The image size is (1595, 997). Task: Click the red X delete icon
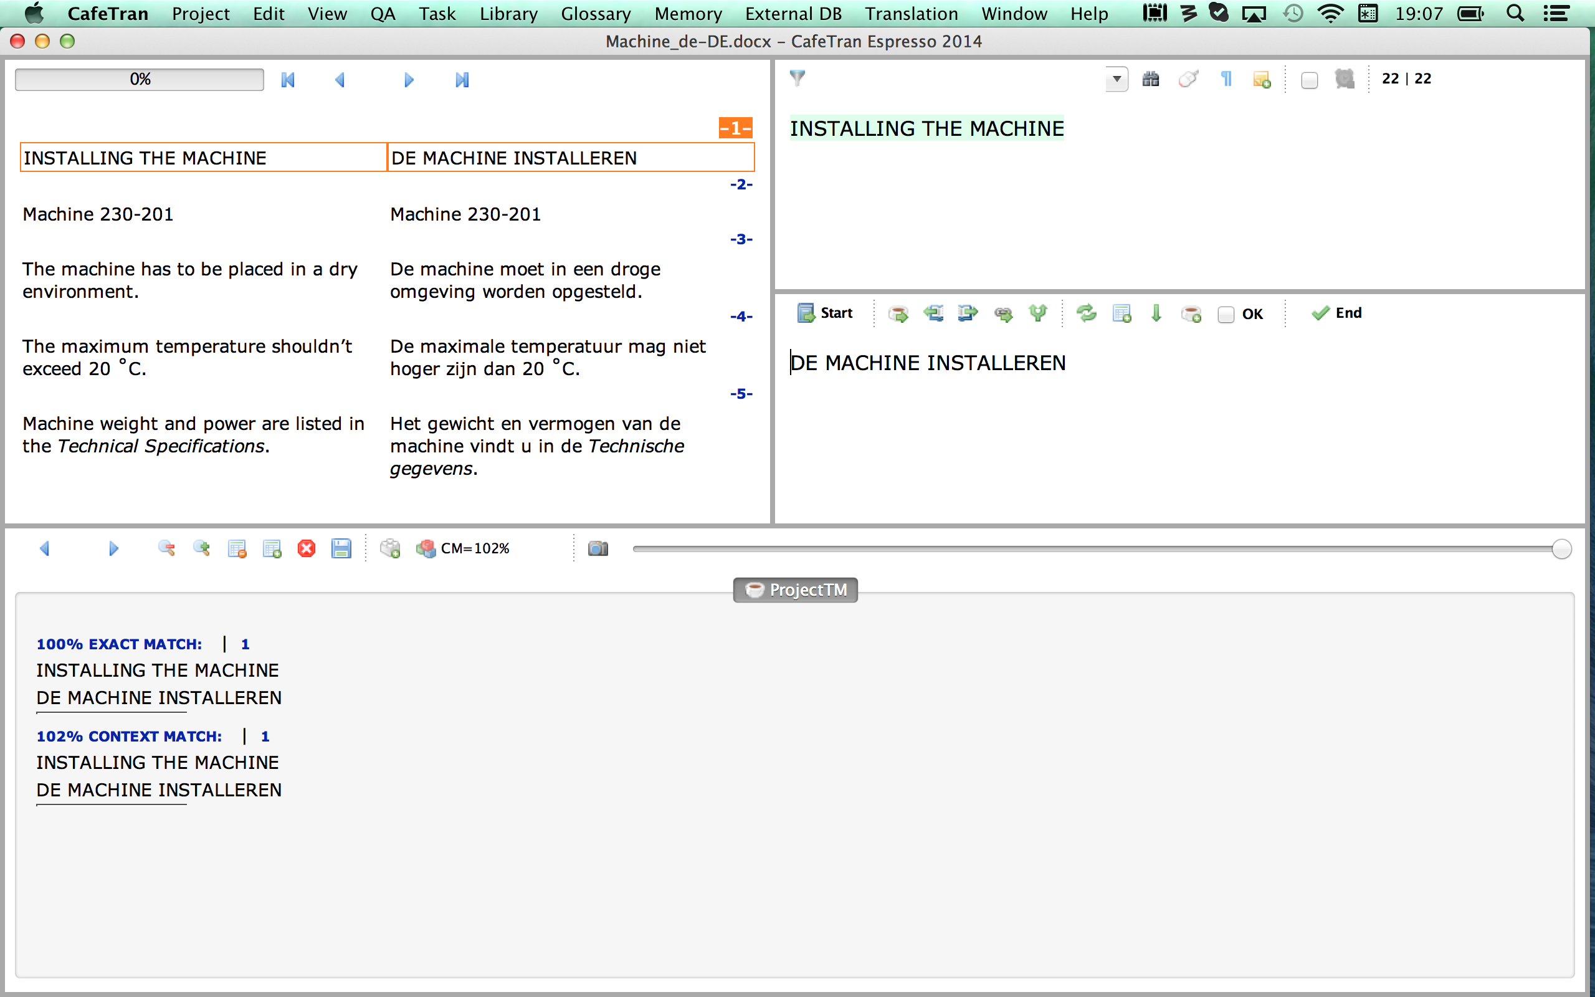point(307,548)
